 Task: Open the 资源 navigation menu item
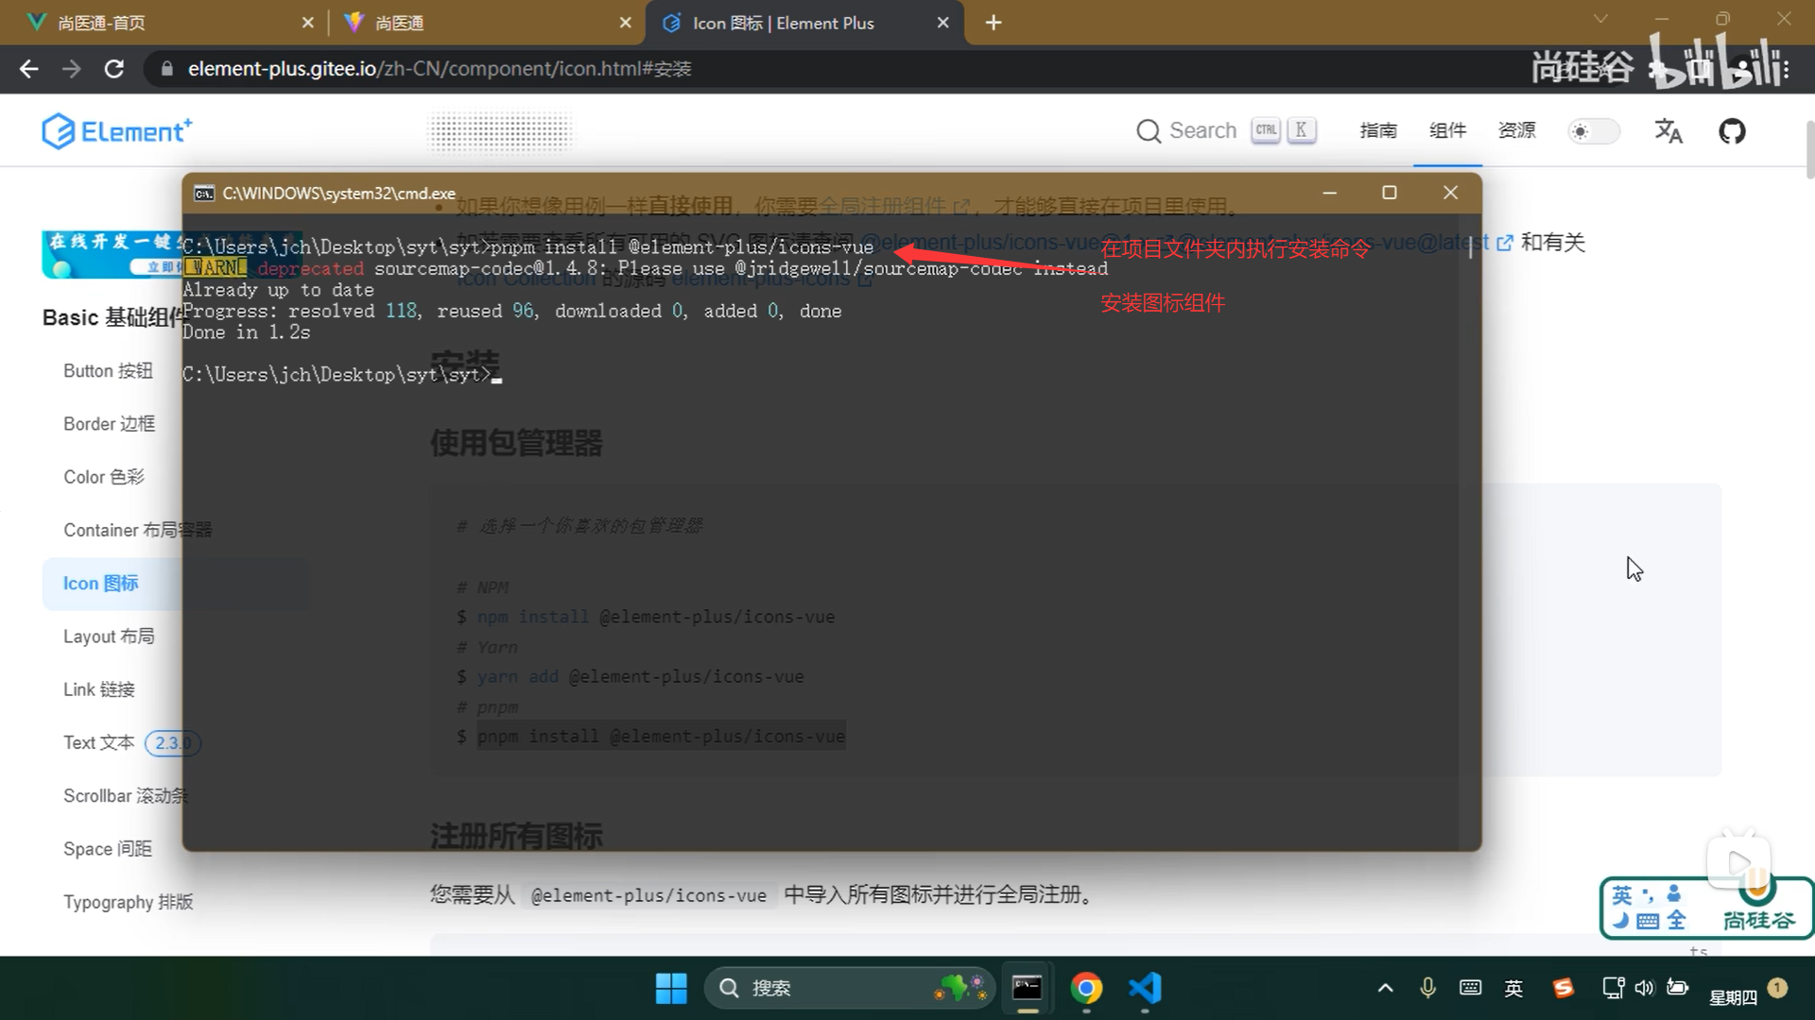1516,130
